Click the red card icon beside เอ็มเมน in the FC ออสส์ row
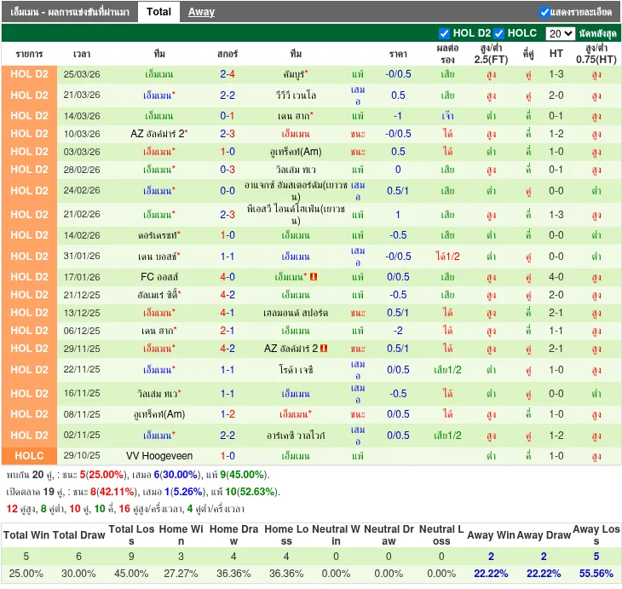 (x=314, y=277)
